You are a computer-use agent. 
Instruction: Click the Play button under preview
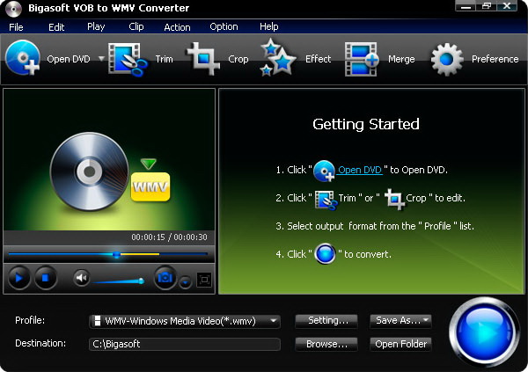pyautogui.click(x=18, y=278)
